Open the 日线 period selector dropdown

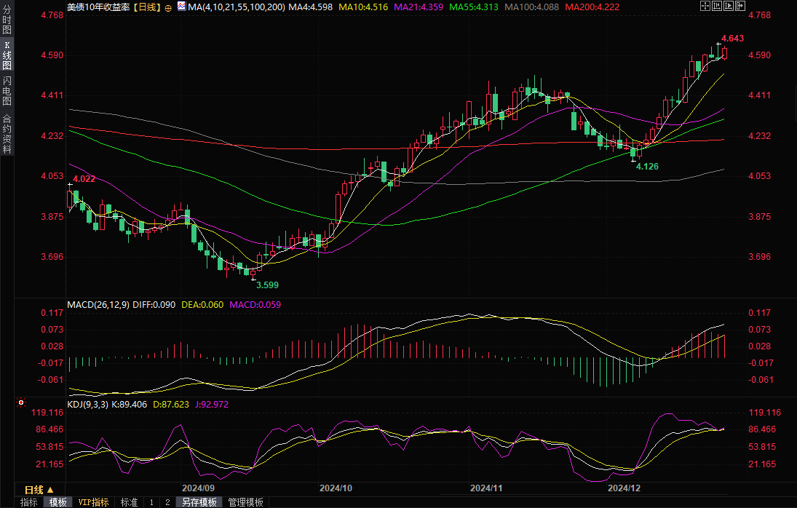(39, 489)
